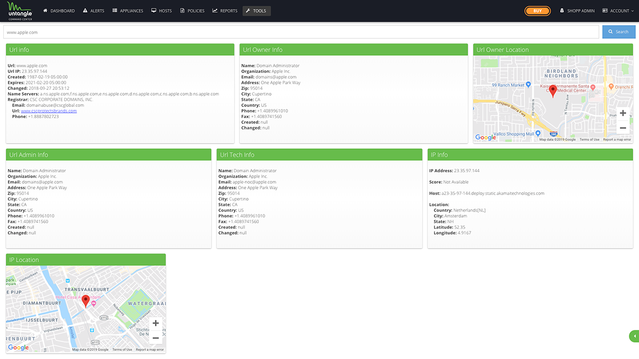This screenshot has width=639, height=359.
Task: Select domains@apple.com in Url Owner Info
Action: point(276,77)
